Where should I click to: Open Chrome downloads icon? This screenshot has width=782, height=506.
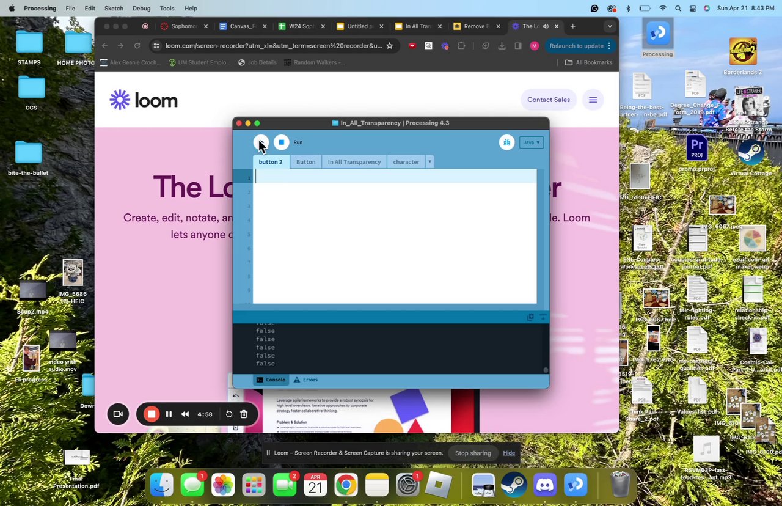502,46
